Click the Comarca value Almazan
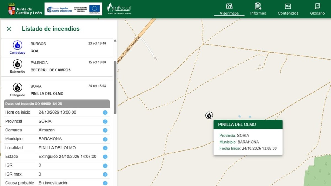 click(x=47, y=130)
